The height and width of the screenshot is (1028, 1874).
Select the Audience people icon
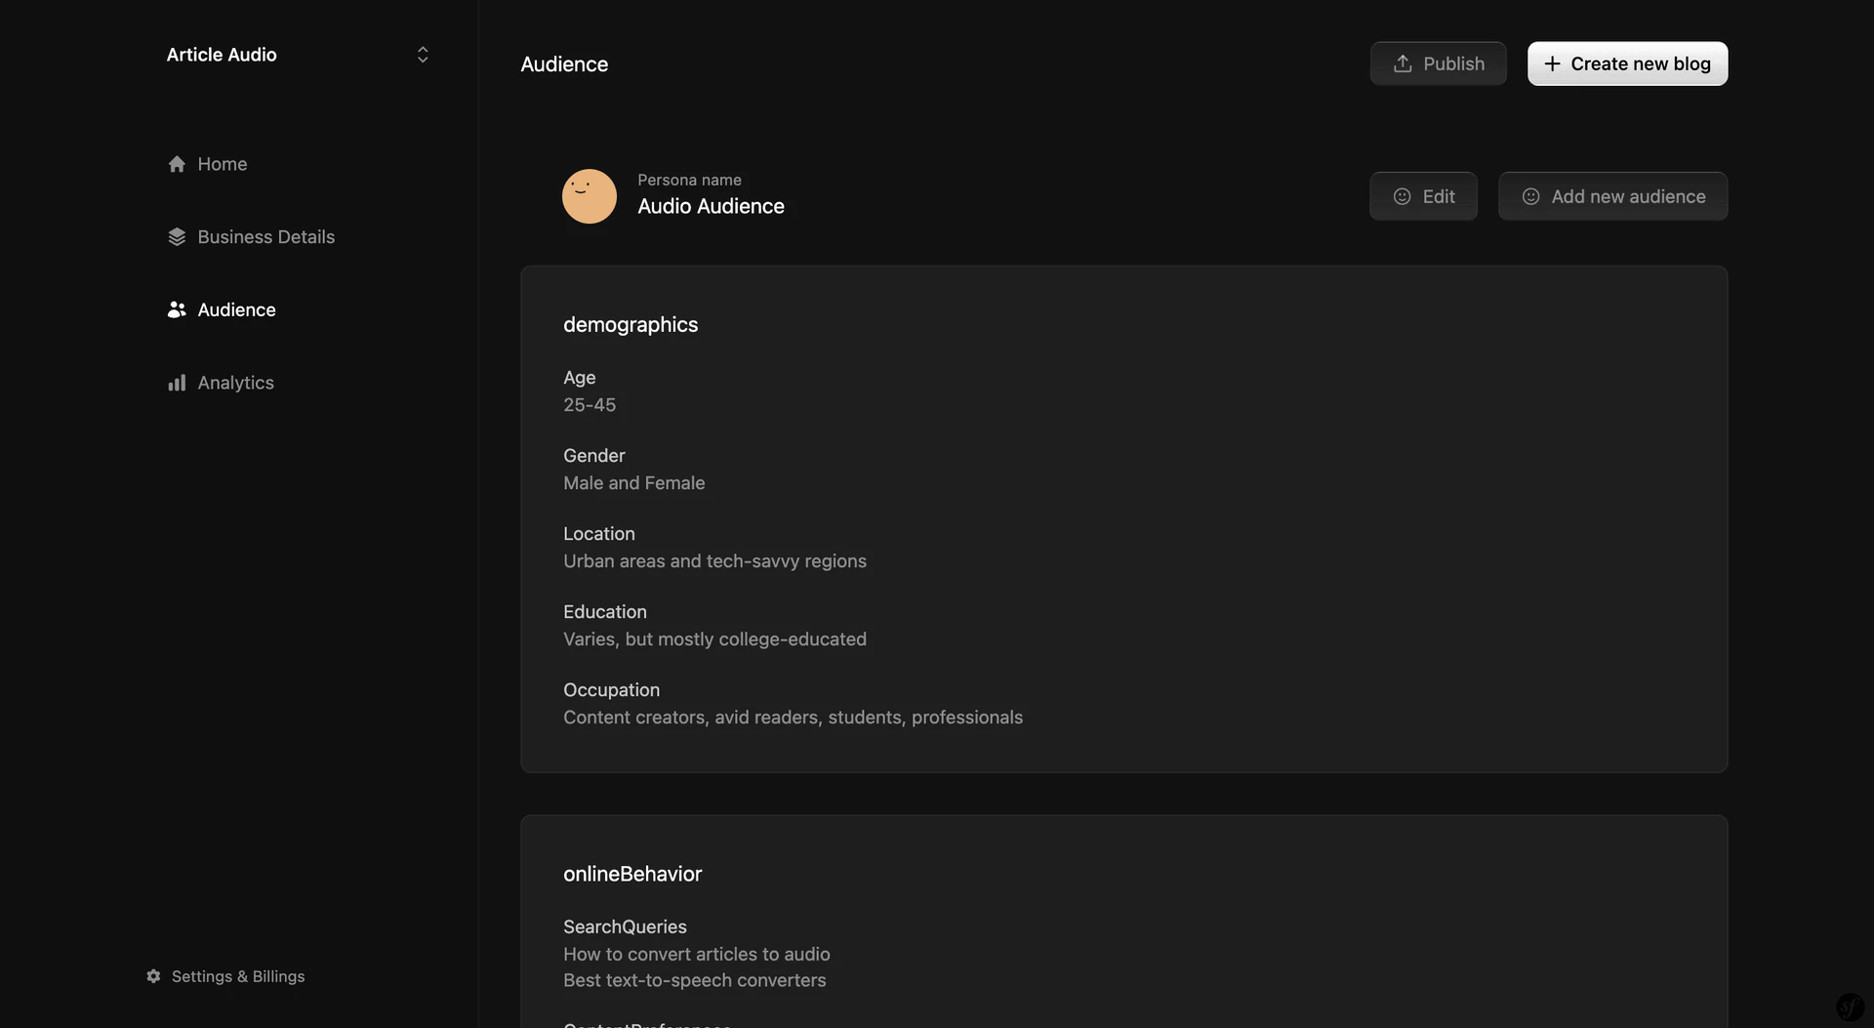coord(177,309)
